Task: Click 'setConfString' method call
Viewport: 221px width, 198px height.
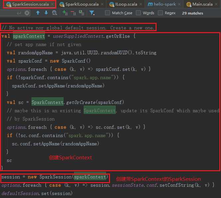Action: tap(177, 185)
